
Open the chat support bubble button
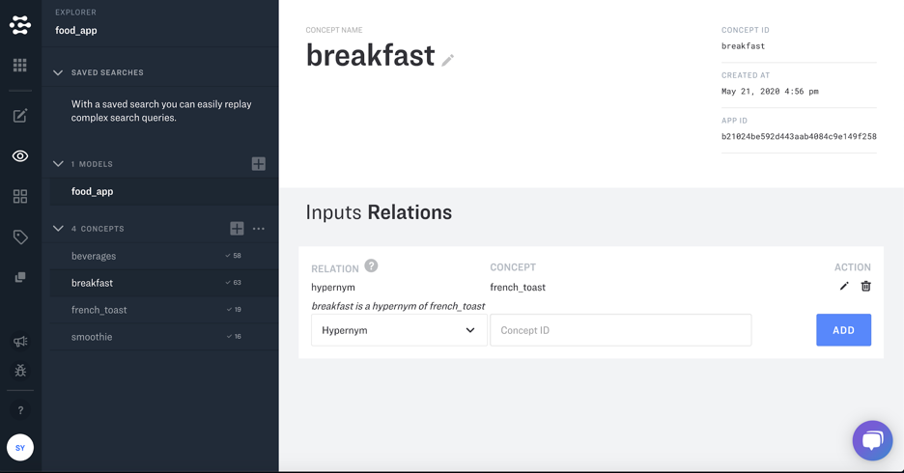pos(872,441)
